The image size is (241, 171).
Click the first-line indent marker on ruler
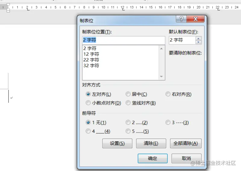click(x=8, y=5)
